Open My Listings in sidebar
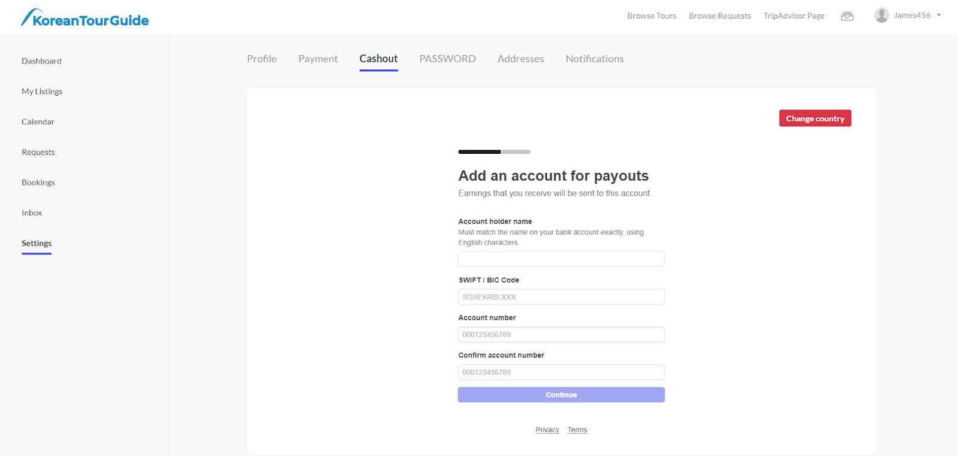 click(x=42, y=92)
